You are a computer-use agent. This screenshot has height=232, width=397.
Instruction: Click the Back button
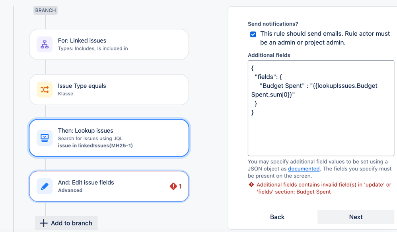click(x=277, y=217)
